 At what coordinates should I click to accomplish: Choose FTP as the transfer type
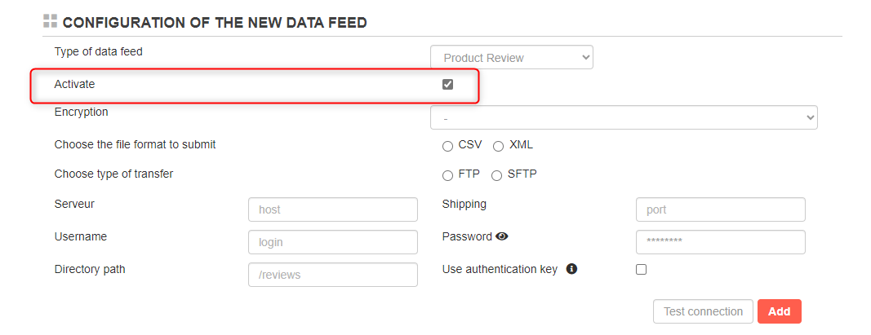pos(447,176)
